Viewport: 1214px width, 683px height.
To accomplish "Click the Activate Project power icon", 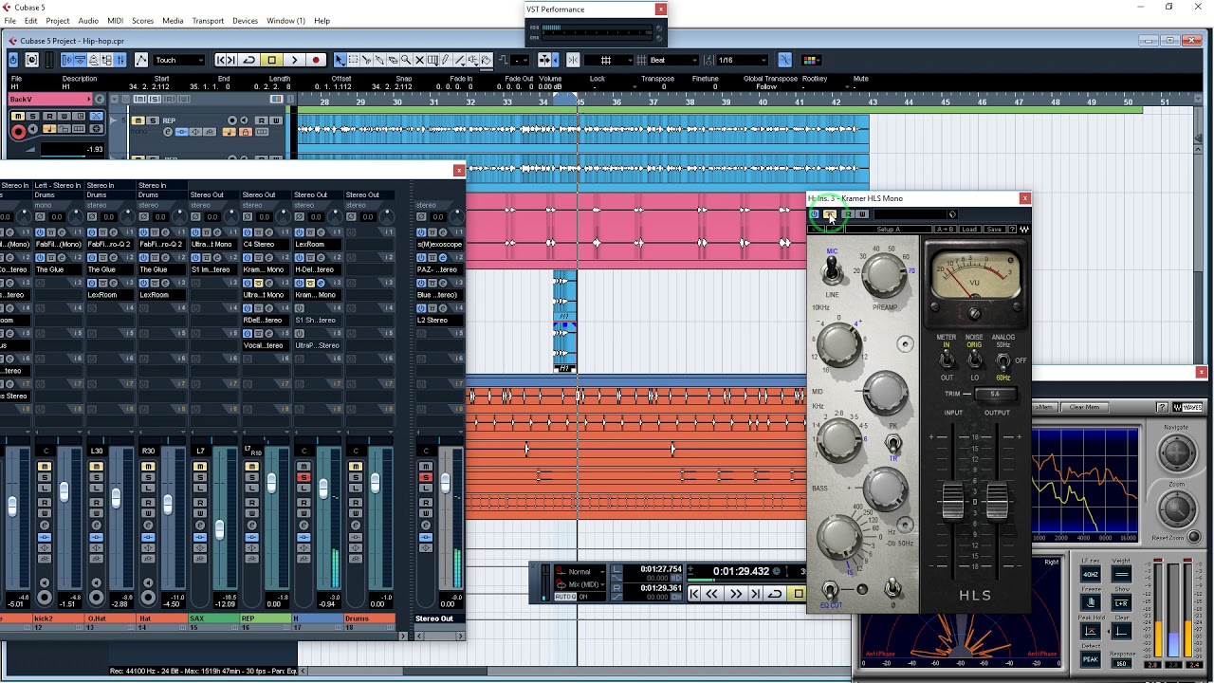I will click(x=12, y=60).
